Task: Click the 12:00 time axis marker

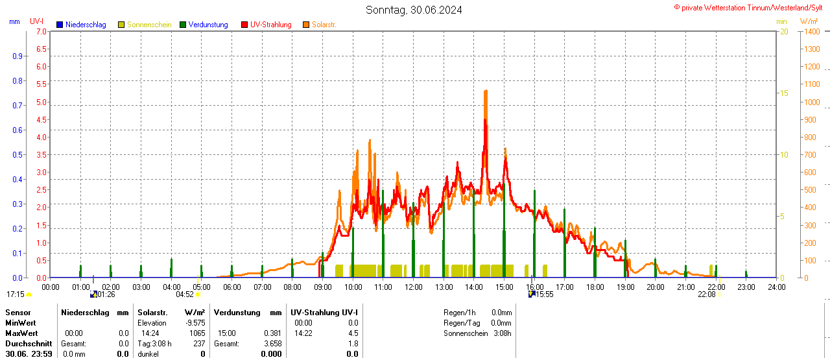Action: click(414, 287)
